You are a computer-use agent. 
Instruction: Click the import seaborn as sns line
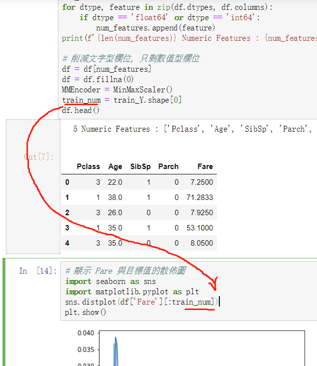[110, 282]
